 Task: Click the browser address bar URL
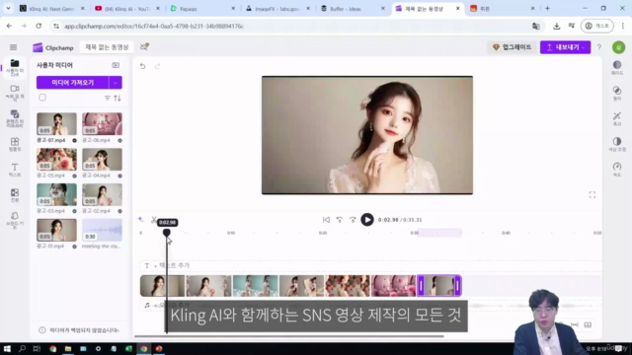pos(154,27)
